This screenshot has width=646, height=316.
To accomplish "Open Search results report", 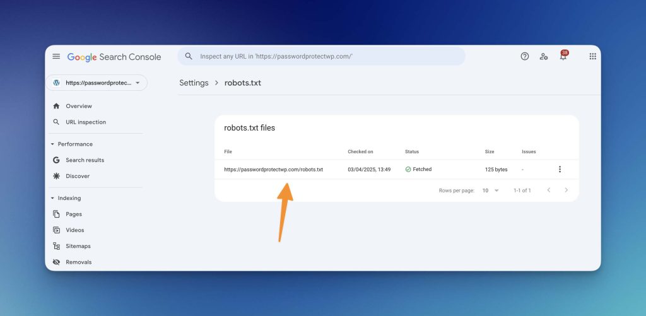I will (x=85, y=160).
